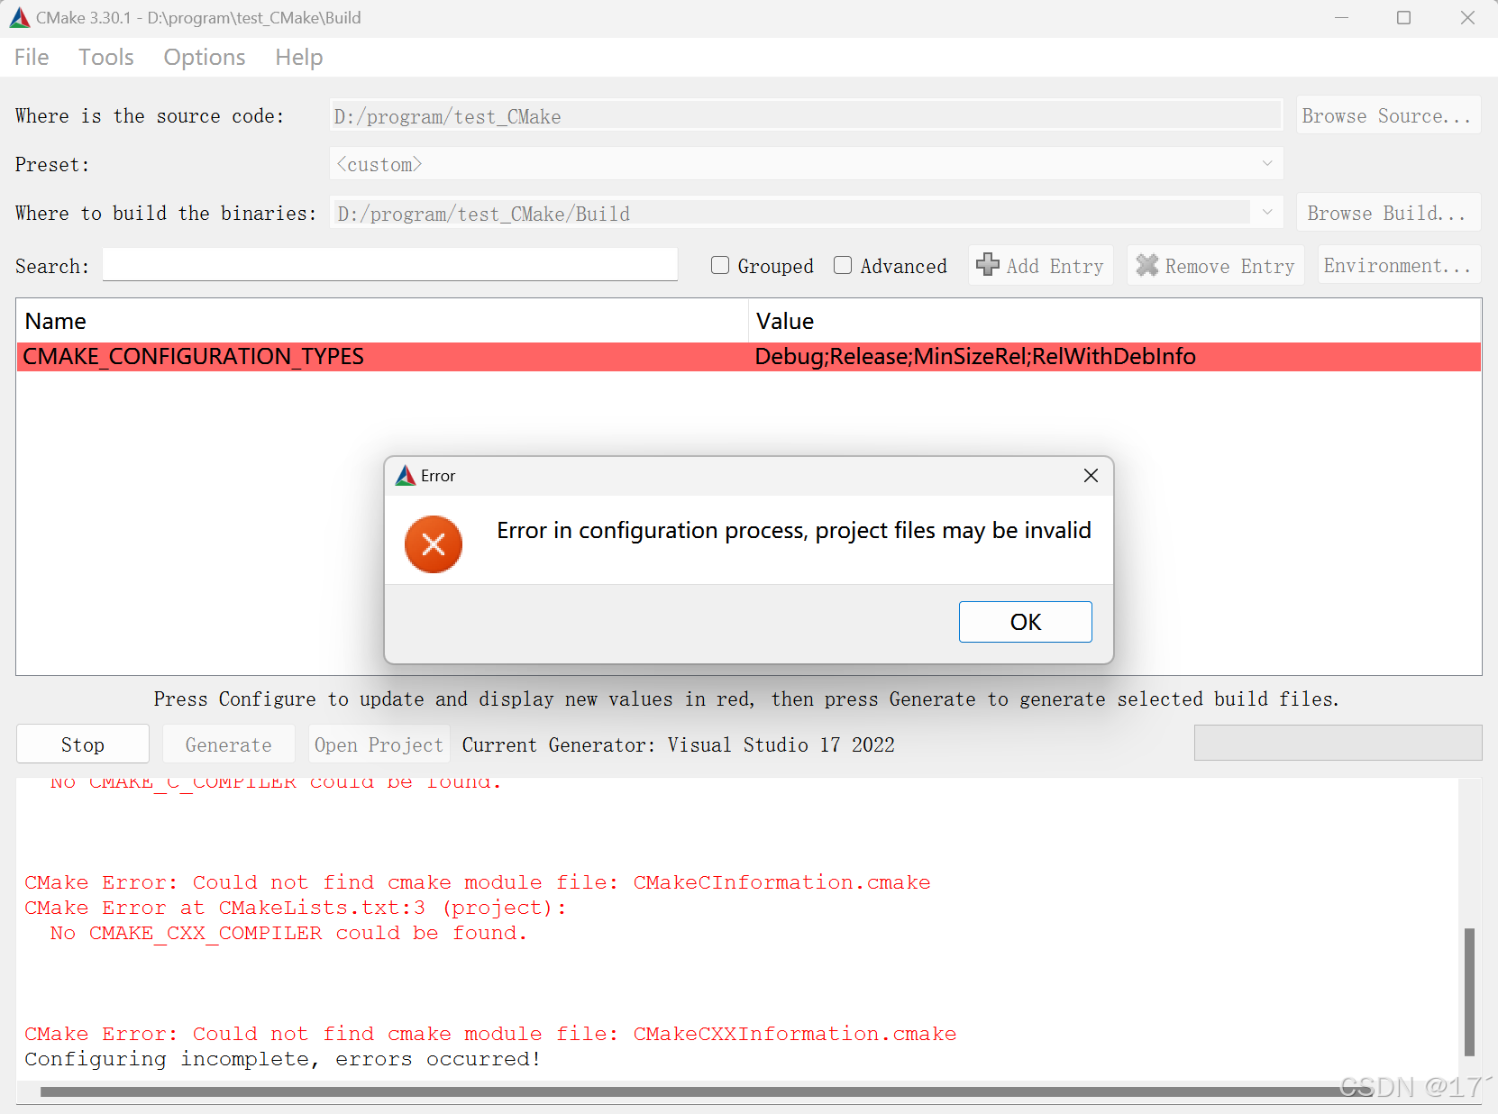
Task: Click the CMake logo in the title bar
Action: (x=20, y=18)
